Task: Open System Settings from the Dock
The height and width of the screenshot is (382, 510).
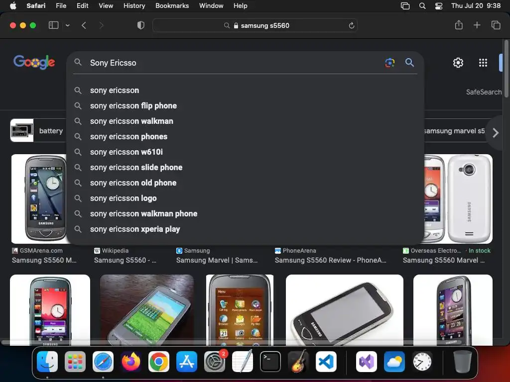Action: [215, 362]
